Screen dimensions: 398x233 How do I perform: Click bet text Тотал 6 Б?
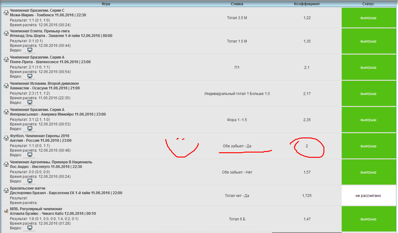[237, 219]
